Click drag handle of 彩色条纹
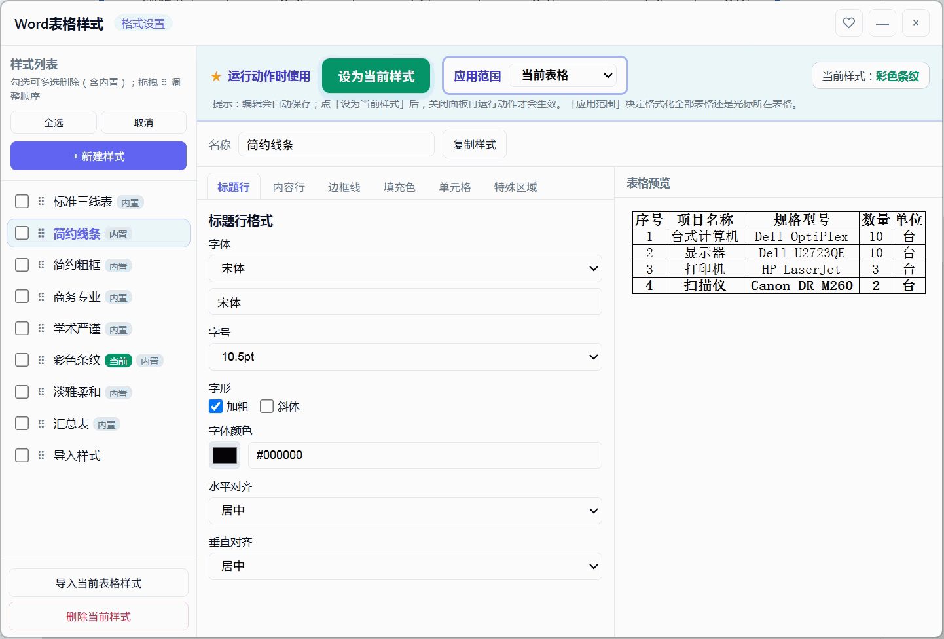Viewport: 944px width, 639px height. point(41,360)
